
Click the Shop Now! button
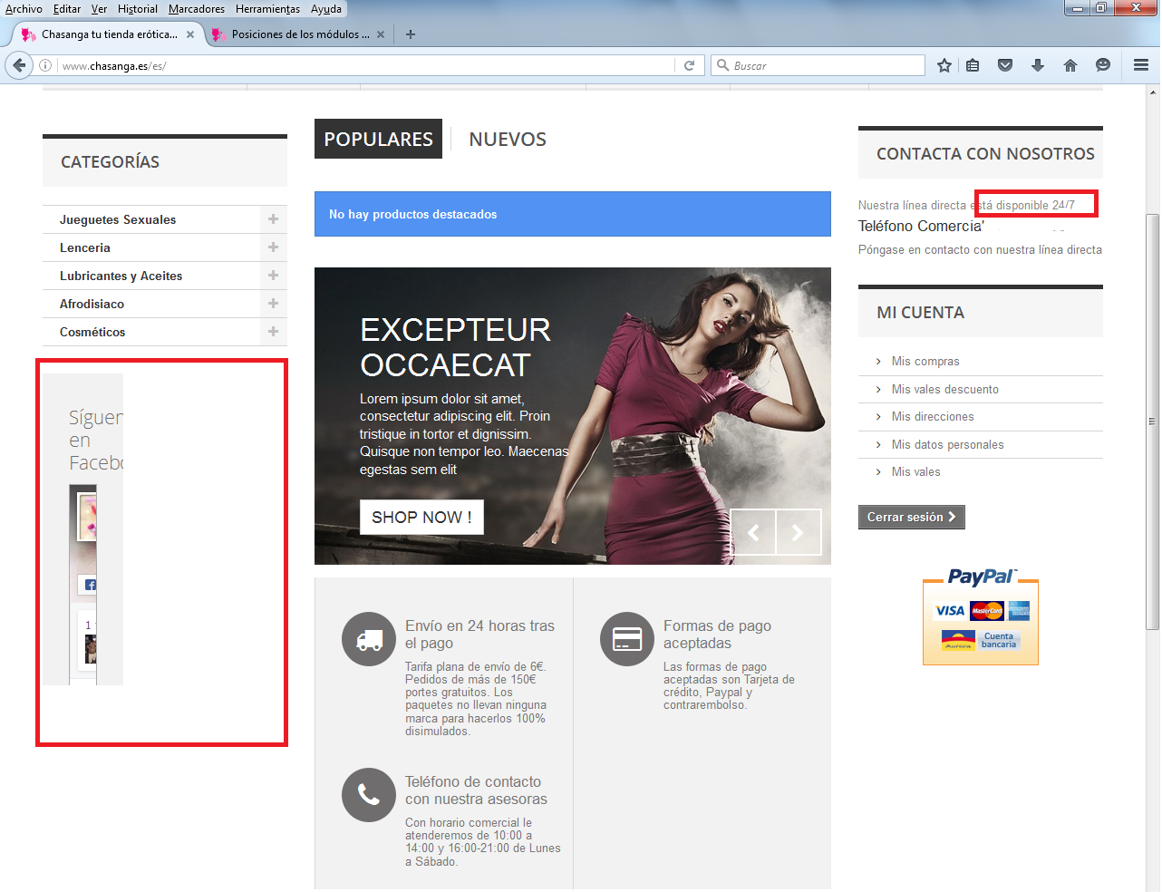coord(421,517)
